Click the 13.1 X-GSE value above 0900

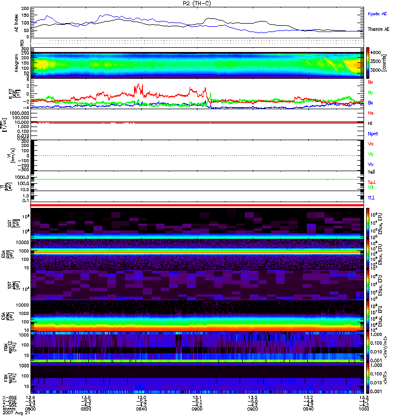pos(197,397)
